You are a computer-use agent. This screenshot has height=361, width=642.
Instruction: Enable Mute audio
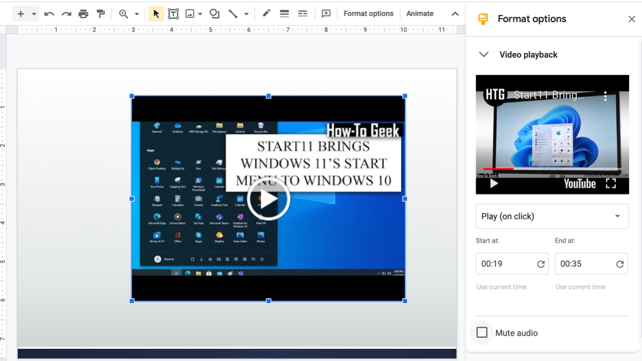481,333
